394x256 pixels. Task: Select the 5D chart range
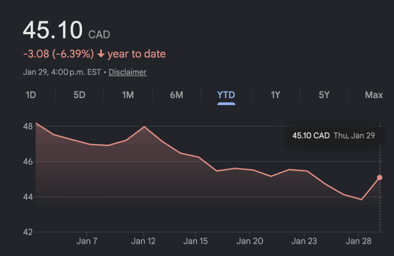point(79,95)
